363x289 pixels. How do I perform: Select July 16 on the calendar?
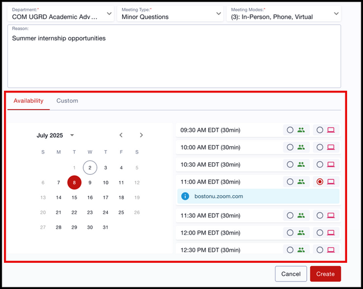click(90, 198)
